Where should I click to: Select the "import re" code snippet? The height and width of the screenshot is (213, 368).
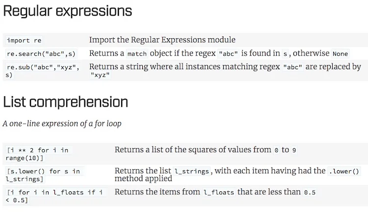(24, 40)
